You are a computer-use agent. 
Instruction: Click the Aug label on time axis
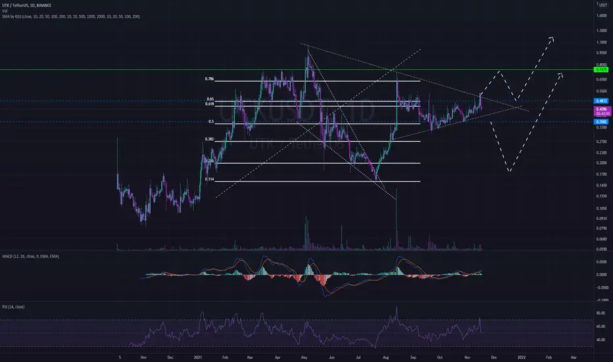[386, 357]
